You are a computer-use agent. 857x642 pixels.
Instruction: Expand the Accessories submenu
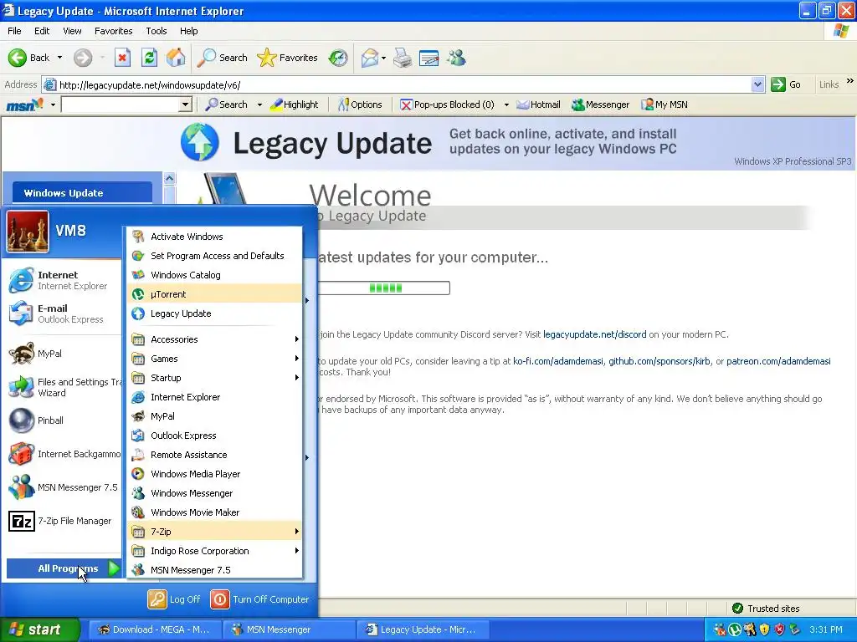point(214,339)
